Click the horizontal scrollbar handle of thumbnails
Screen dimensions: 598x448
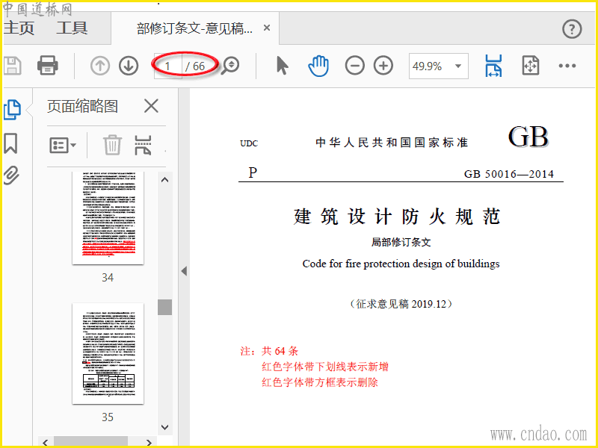point(90,442)
